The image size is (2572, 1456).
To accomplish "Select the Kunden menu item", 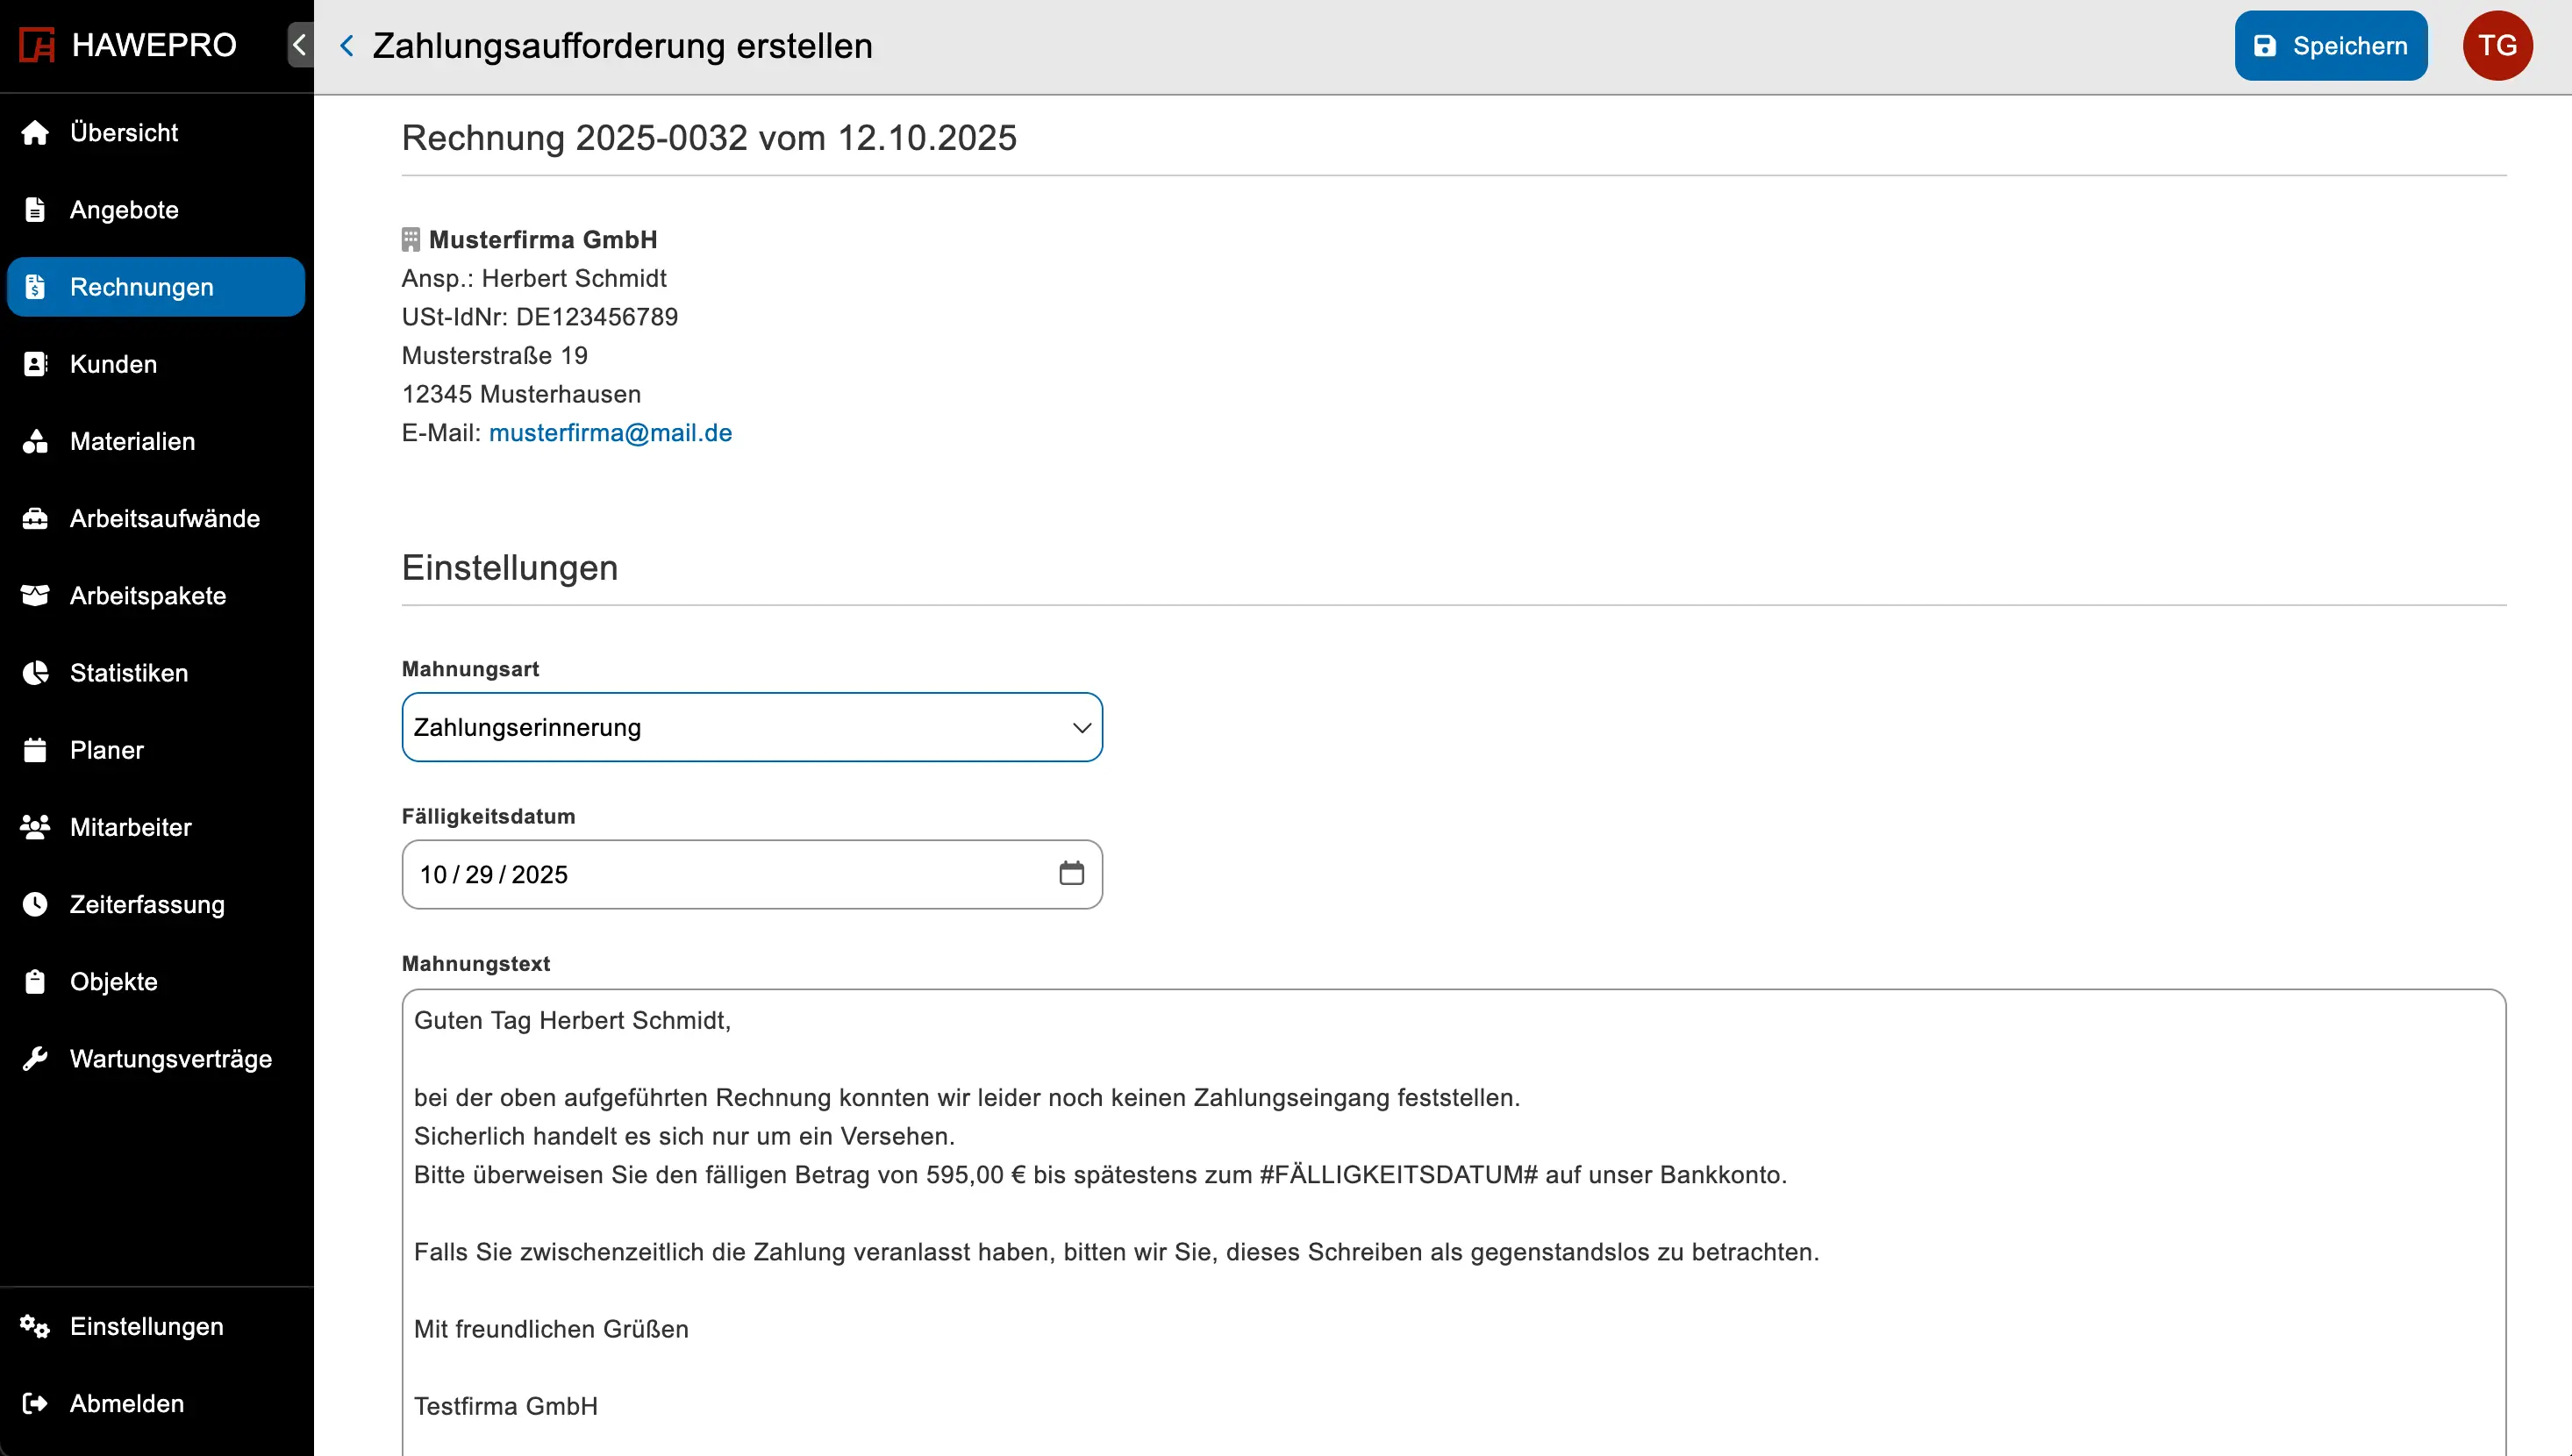I will 113,364.
